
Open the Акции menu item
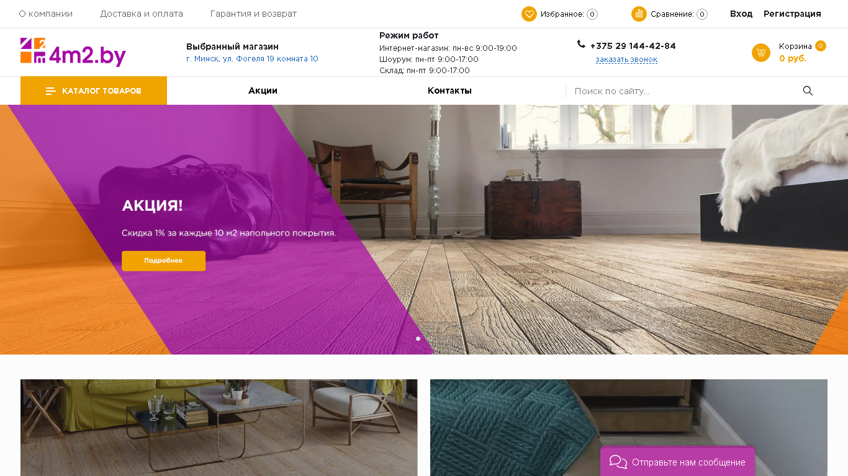[263, 90]
